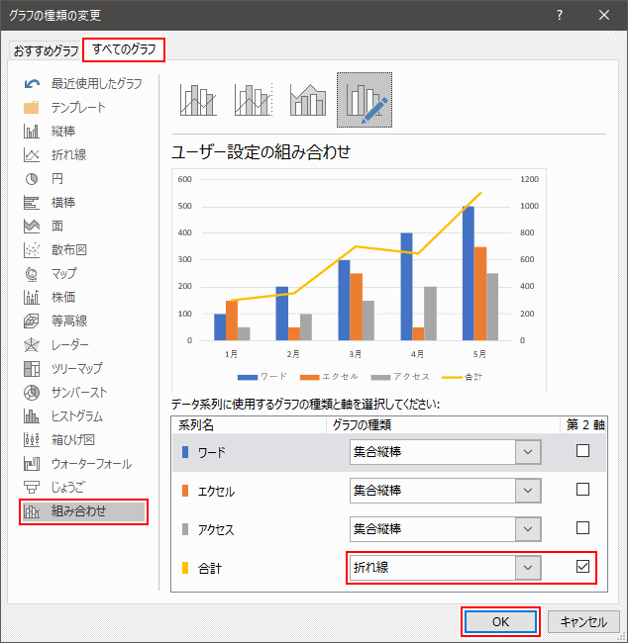Choose 散布図 (scatter) chart category
The width and height of the screenshot is (628, 643).
tap(68, 250)
